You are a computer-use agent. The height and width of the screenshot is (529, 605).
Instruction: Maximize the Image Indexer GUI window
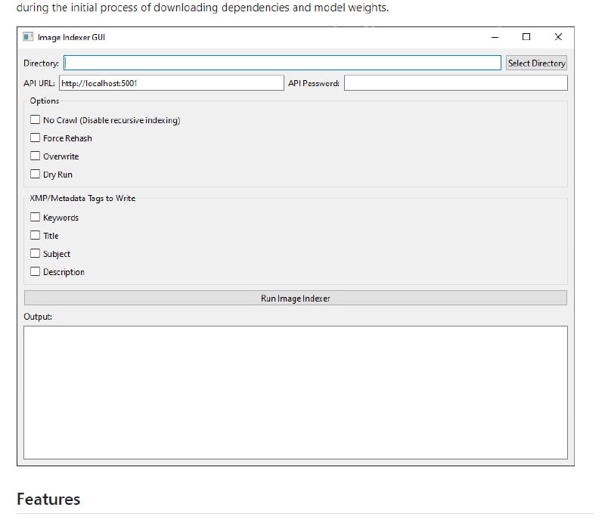tap(526, 37)
